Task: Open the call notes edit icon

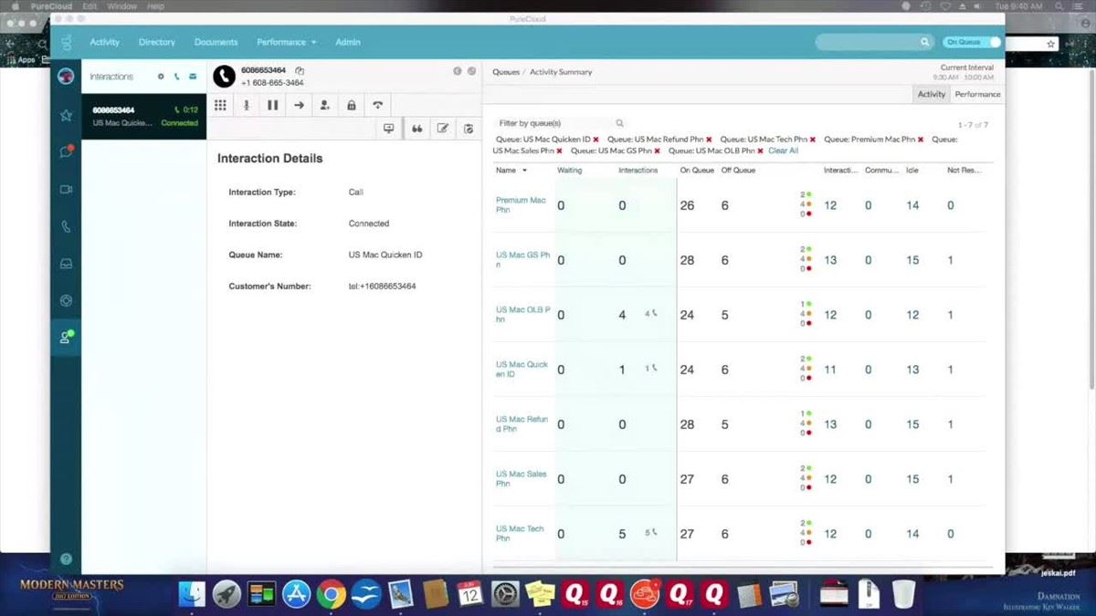Action: pyautogui.click(x=442, y=129)
